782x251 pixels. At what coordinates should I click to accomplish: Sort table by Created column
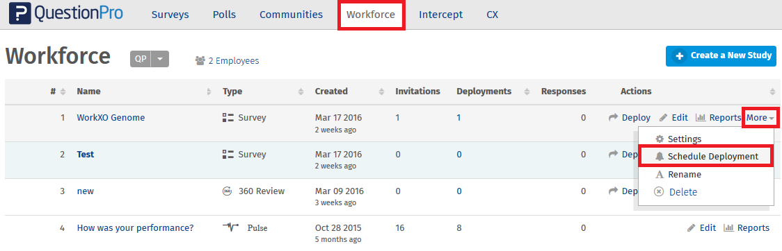(381, 92)
